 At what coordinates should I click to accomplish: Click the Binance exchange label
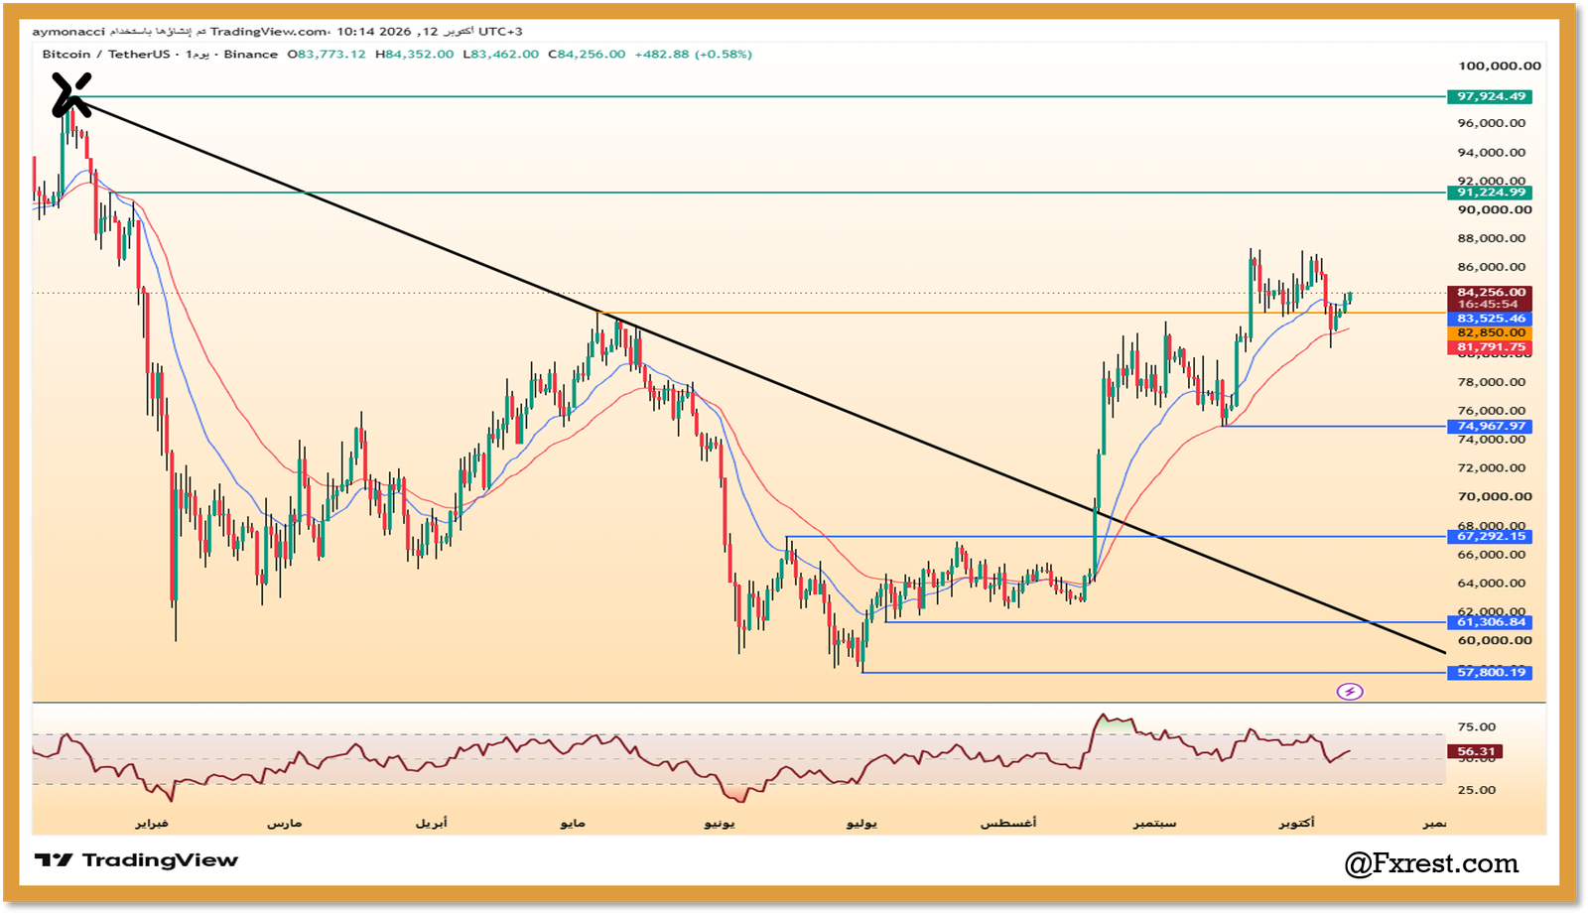tap(251, 55)
